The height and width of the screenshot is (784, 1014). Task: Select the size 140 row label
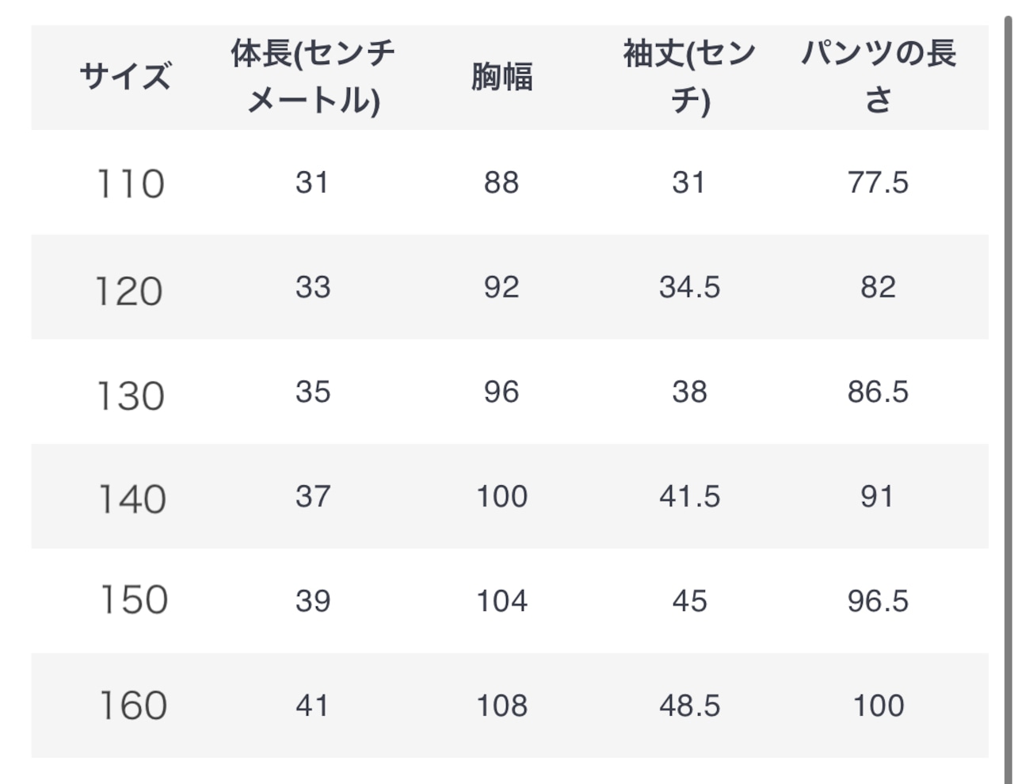coord(132,499)
